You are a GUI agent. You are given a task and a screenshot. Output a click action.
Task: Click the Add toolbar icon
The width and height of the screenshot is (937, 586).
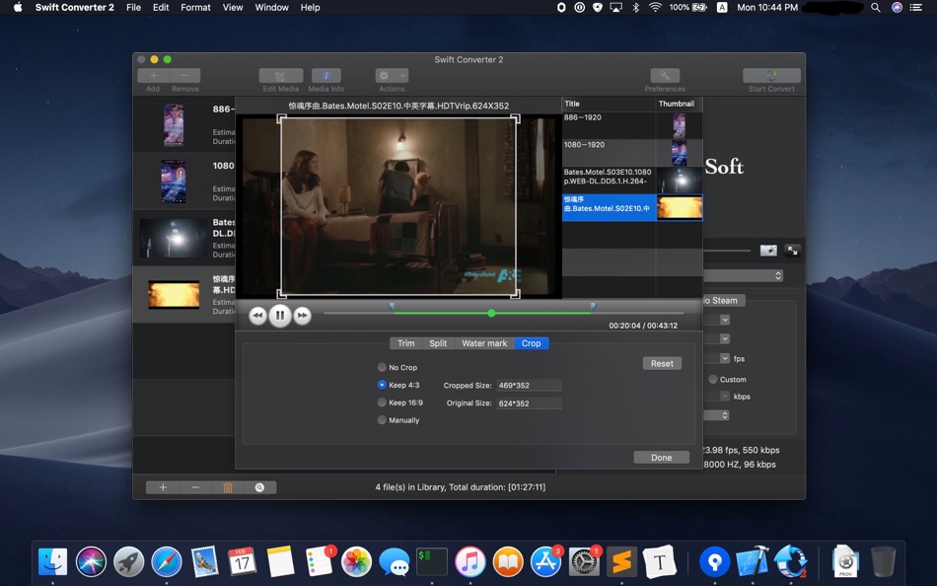154,74
